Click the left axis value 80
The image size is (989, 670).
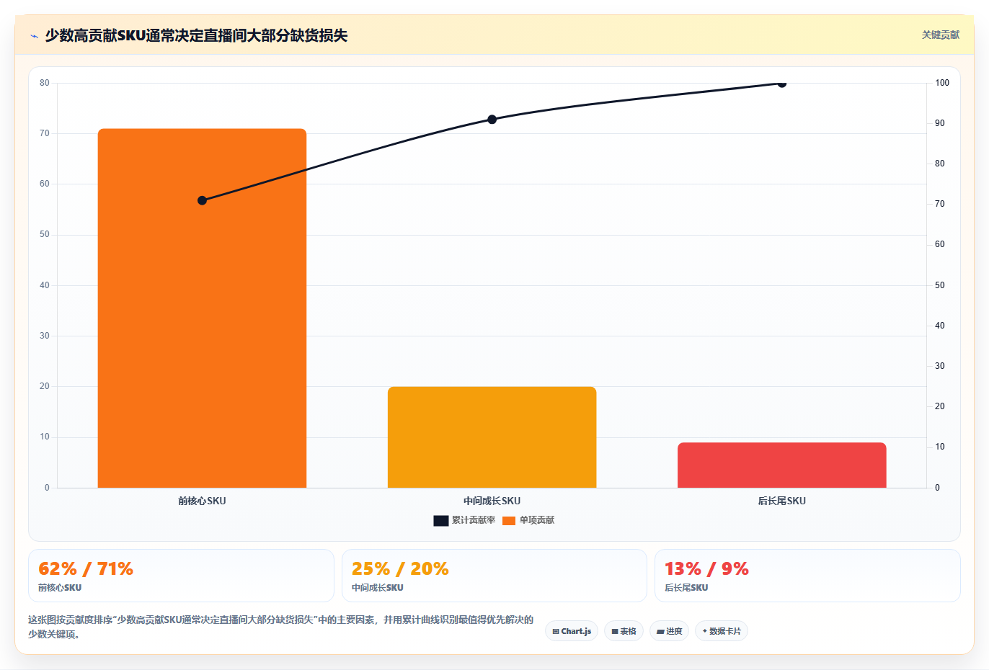point(45,83)
